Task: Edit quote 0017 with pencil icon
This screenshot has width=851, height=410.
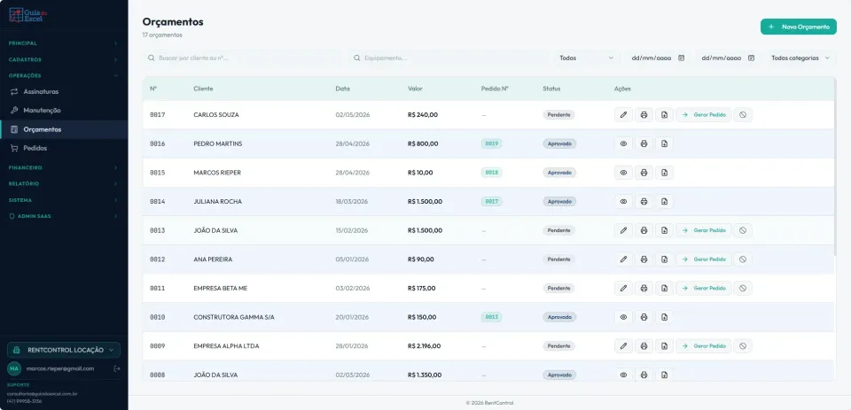Action: 623,114
